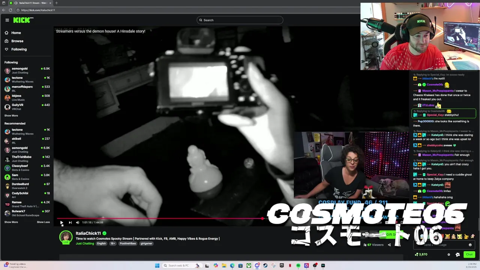Click the Kick logo

(23, 20)
